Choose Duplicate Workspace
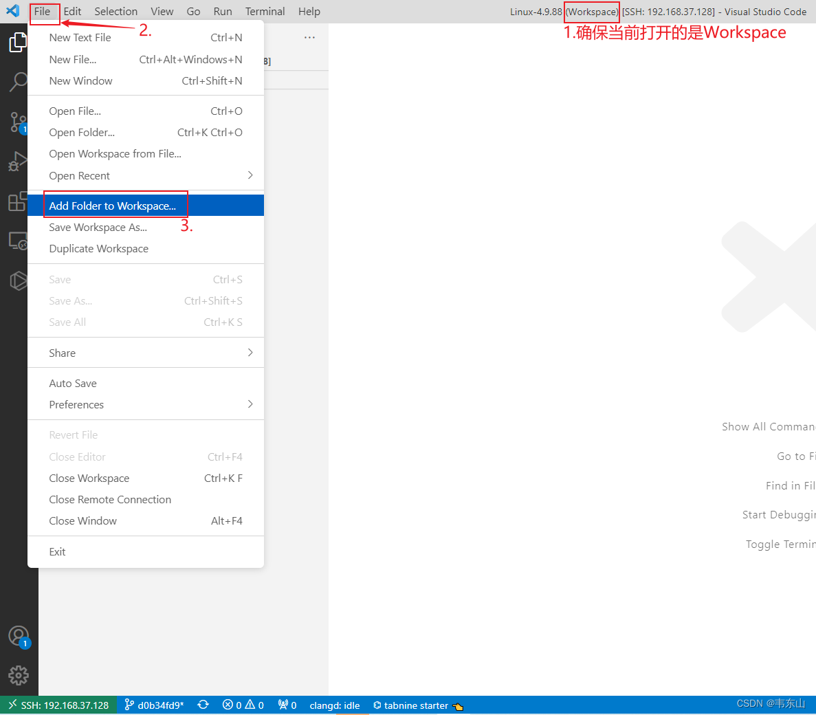This screenshot has width=816, height=715. (146, 248)
